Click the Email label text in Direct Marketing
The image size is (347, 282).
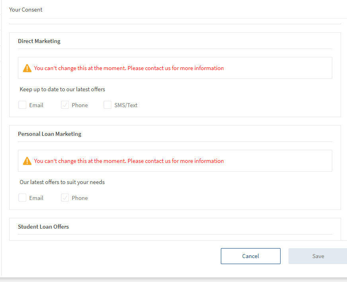click(x=36, y=105)
